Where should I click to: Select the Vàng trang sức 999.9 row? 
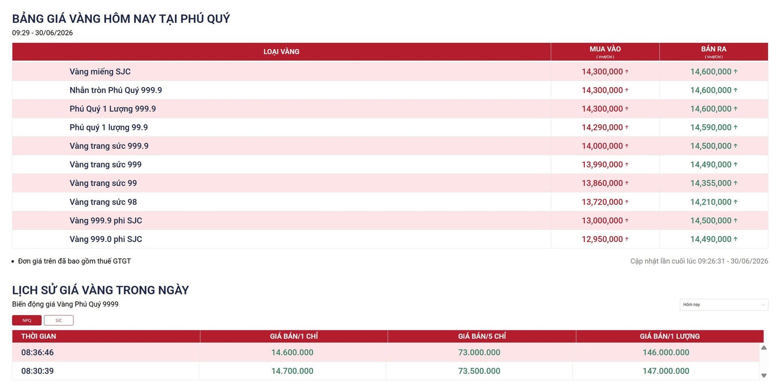coord(390,146)
